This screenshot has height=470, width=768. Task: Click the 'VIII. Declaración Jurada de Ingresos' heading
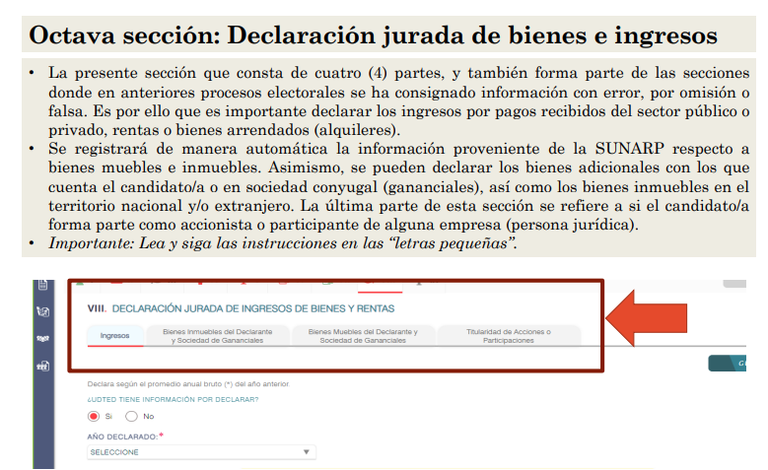(241, 308)
